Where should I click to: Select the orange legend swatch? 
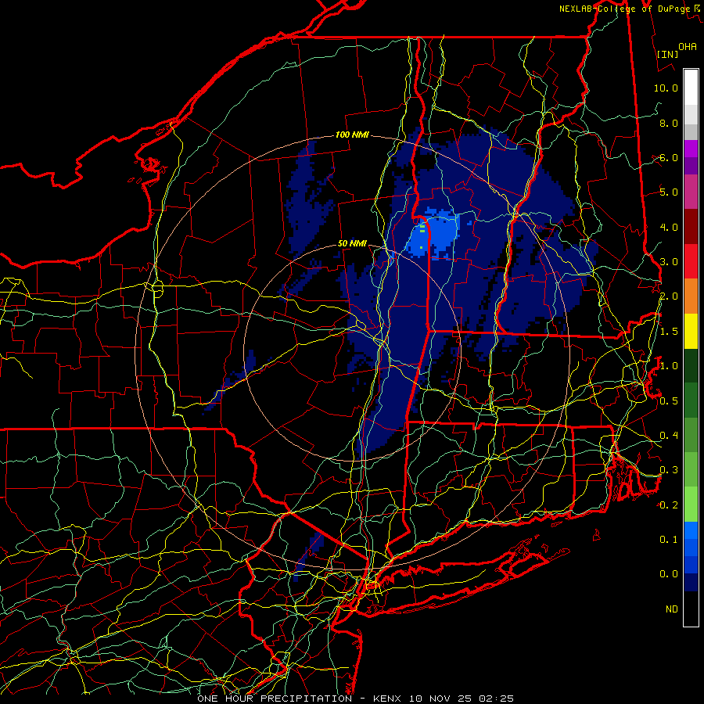691,296
